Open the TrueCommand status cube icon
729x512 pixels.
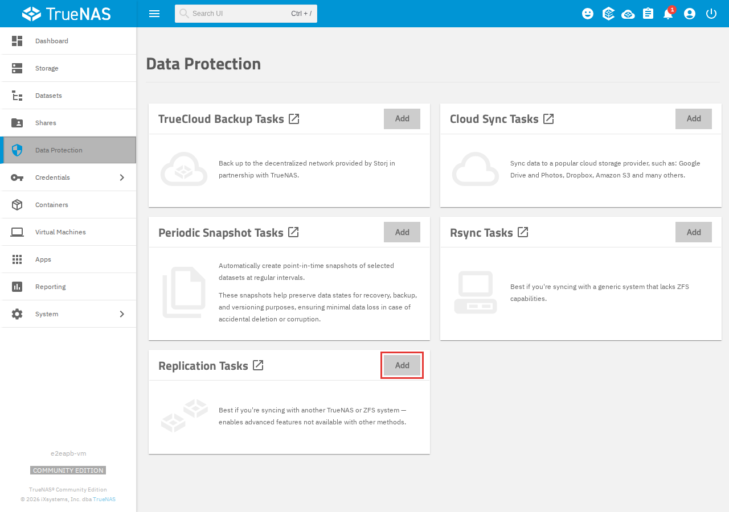(608, 14)
